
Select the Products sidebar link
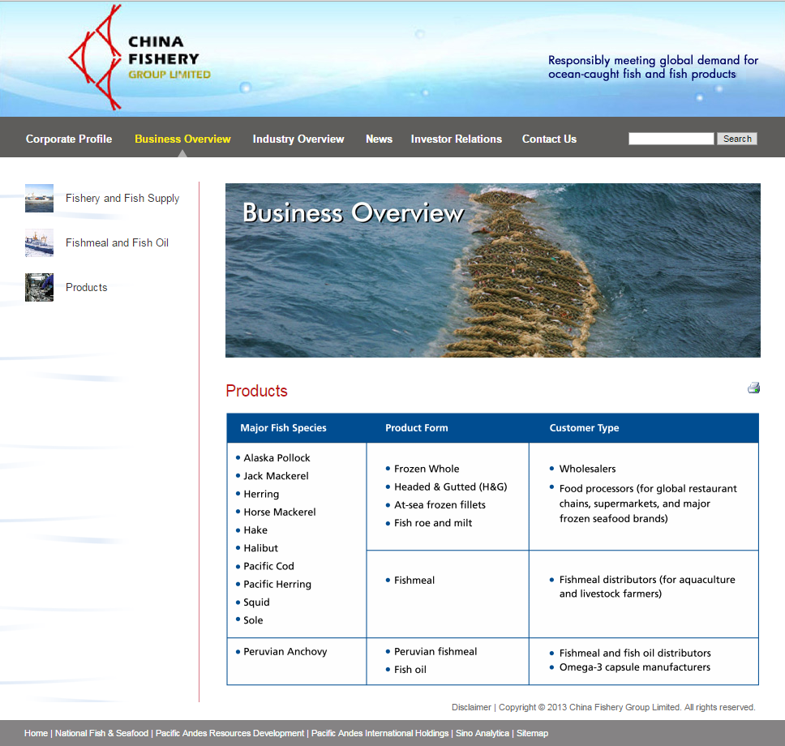click(87, 287)
